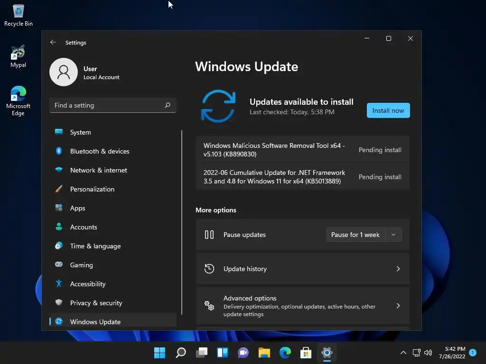Screen dimensions: 486x364
Task: Open the clock and date flyout
Action: [x=452, y=353]
